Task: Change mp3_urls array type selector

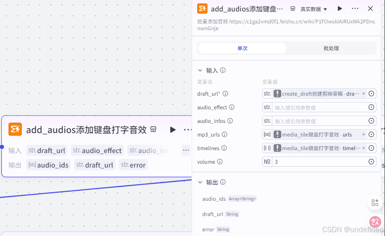Action: point(267,134)
